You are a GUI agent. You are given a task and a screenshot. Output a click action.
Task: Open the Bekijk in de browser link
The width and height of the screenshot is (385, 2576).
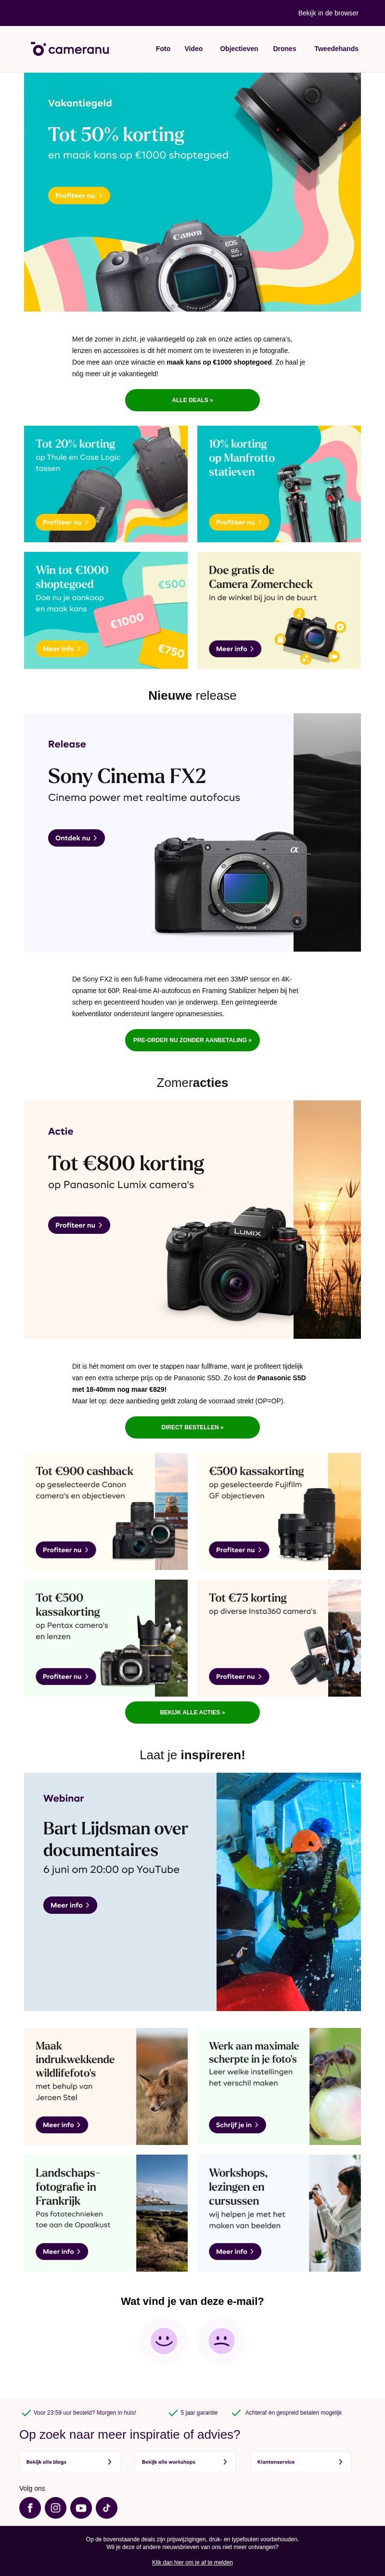coord(328,13)
